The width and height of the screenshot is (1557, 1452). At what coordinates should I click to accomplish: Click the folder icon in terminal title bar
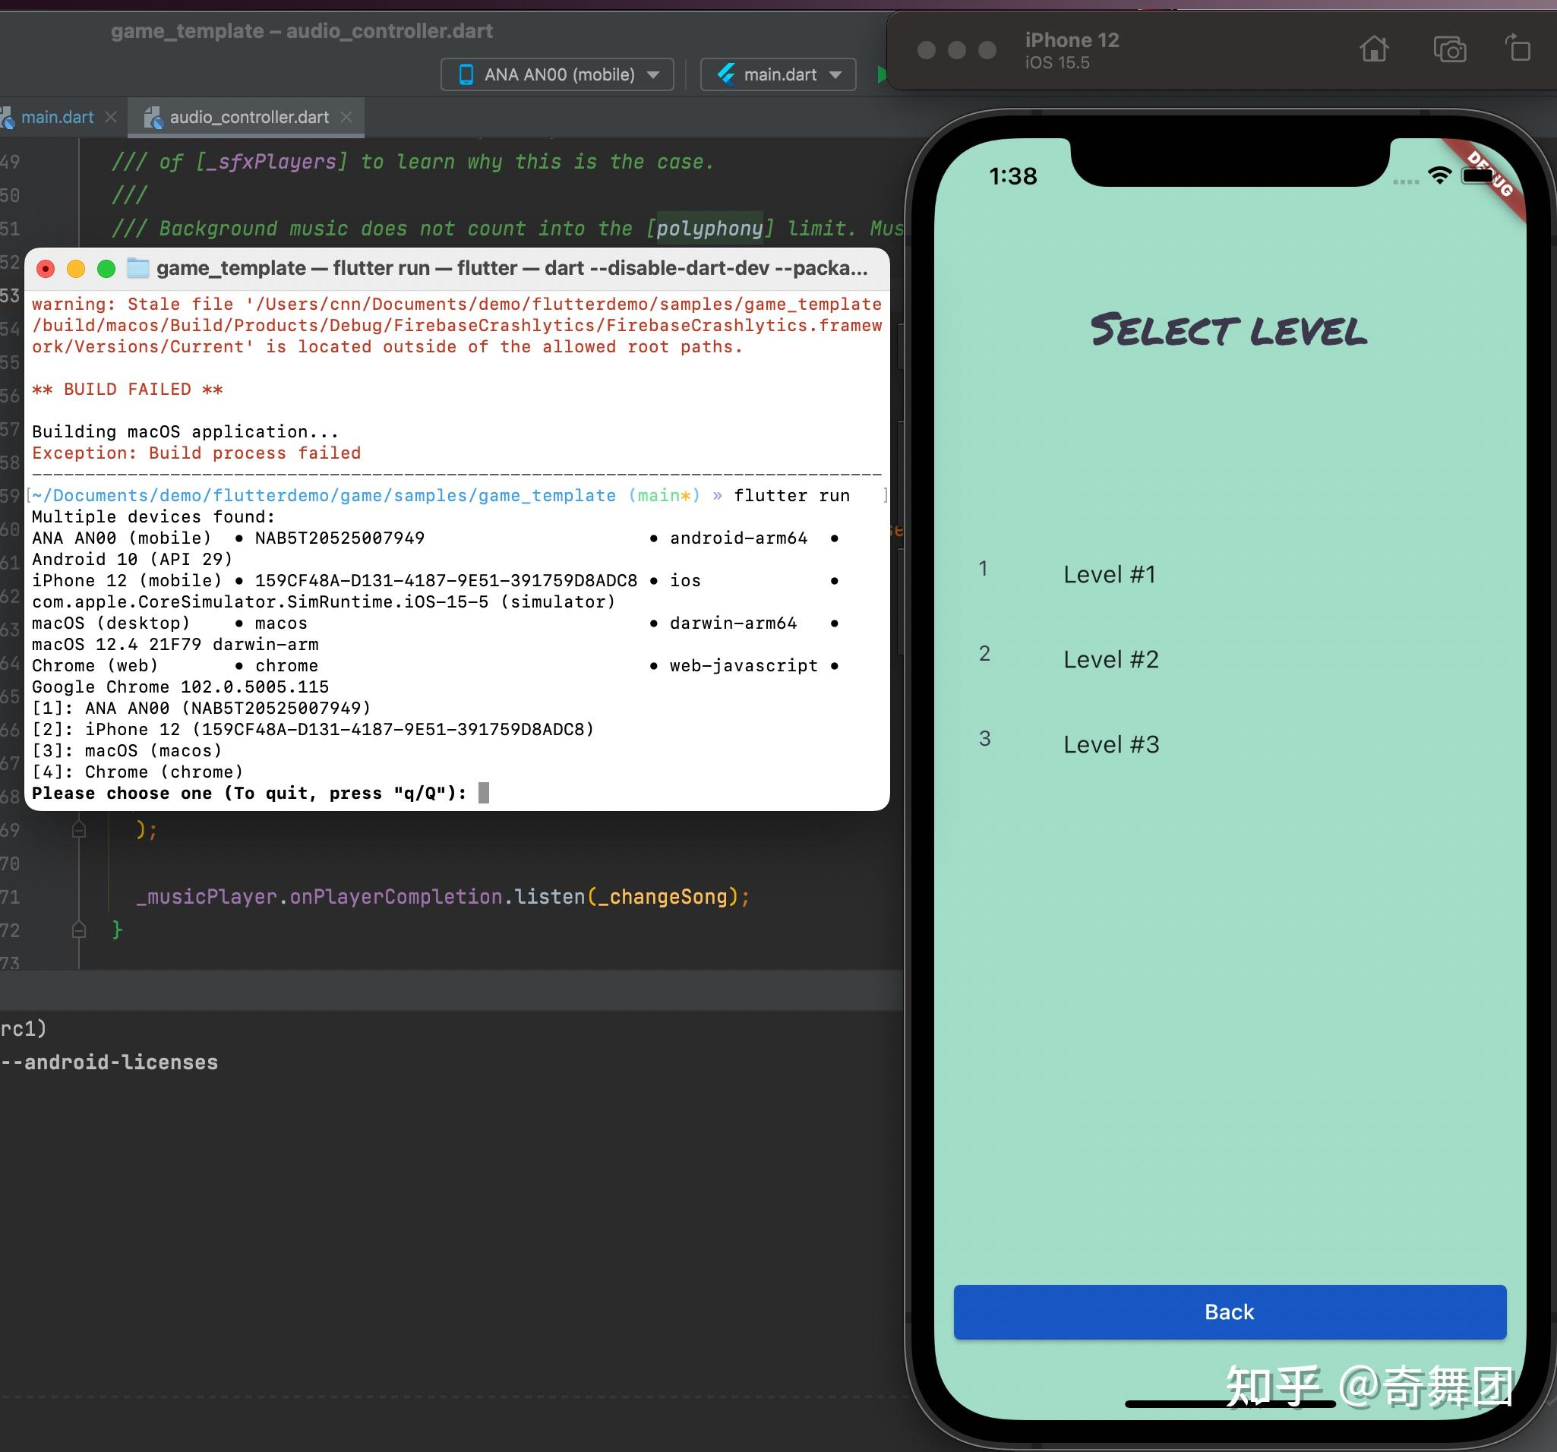click(137, 269)
